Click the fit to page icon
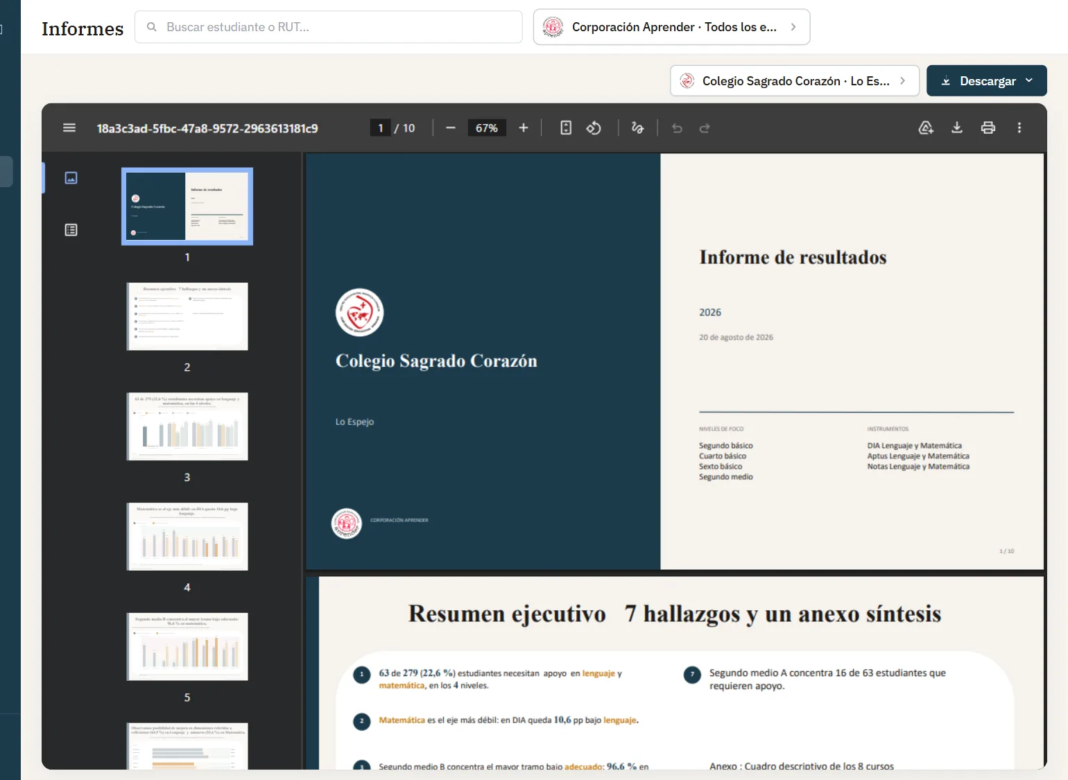 (566, 128)
